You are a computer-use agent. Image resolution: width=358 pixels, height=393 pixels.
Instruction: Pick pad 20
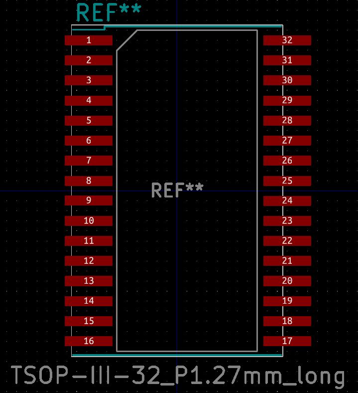(x=287, y=281)
